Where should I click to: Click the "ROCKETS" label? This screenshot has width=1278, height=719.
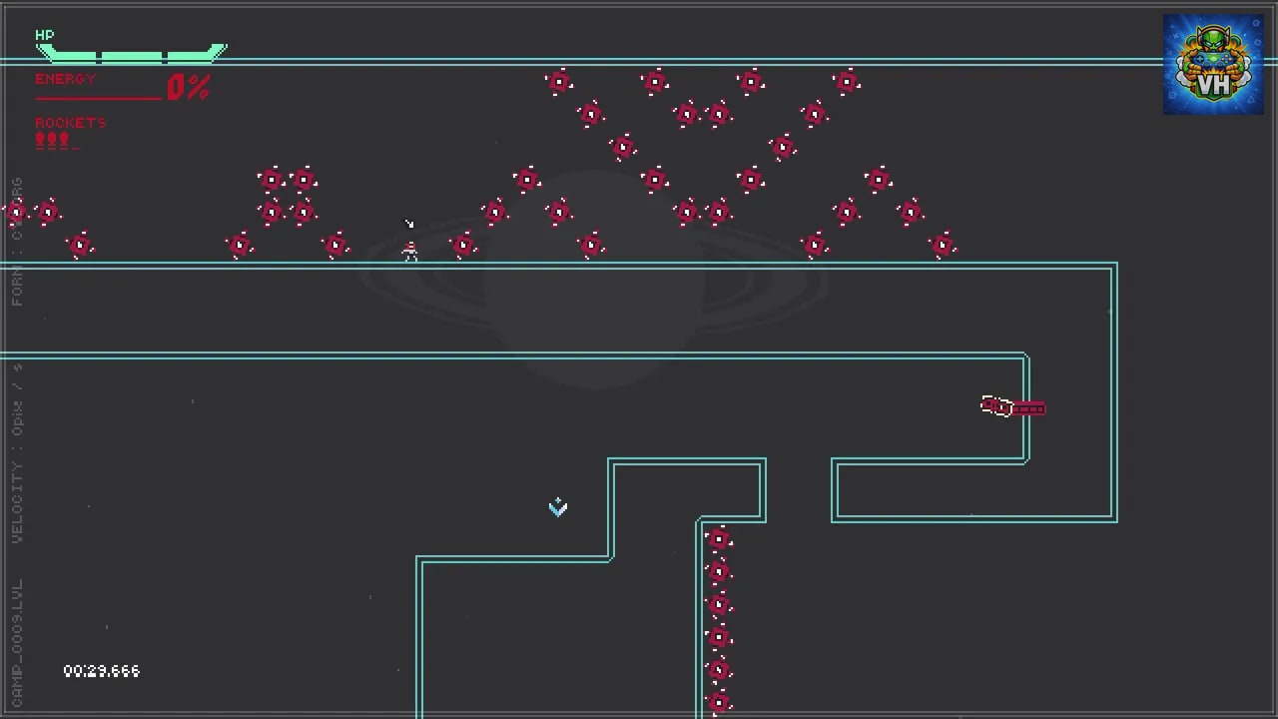[x=71, y=123]
